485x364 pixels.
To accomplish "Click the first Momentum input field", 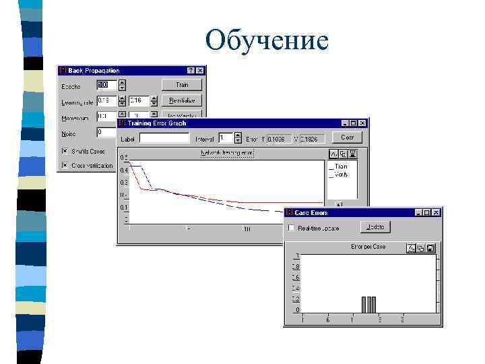I will click(107, 116).
